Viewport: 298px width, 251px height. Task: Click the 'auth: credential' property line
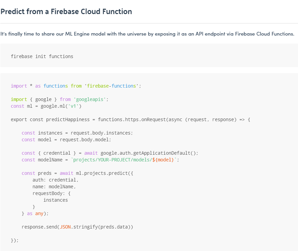click(55, 180)
